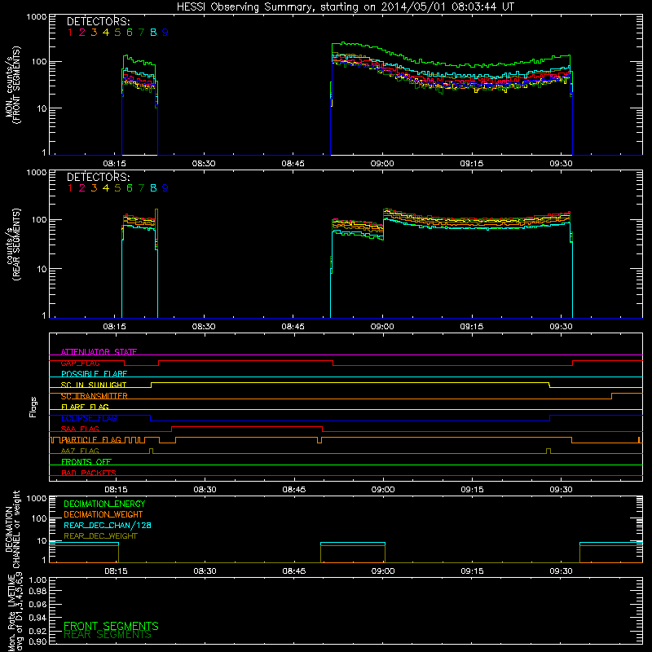Image resolution: width=652 pixels, height=652 pixels.
Task: Click the ECLIPSE_FLAG label
Action: point(89,418)
